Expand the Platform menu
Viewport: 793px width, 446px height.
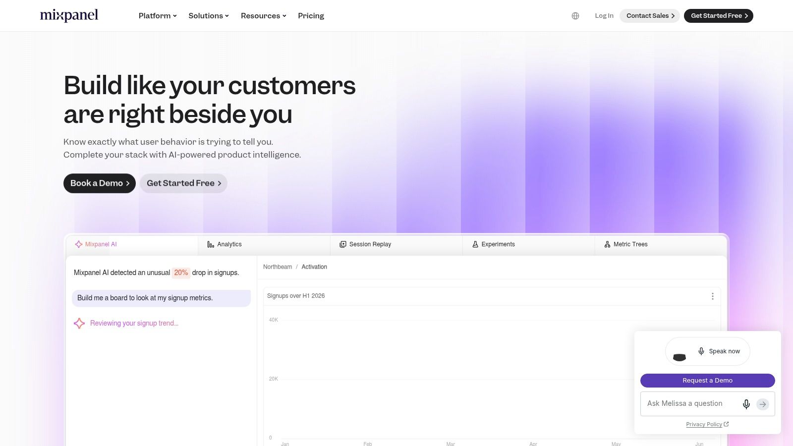pos(158,16)
